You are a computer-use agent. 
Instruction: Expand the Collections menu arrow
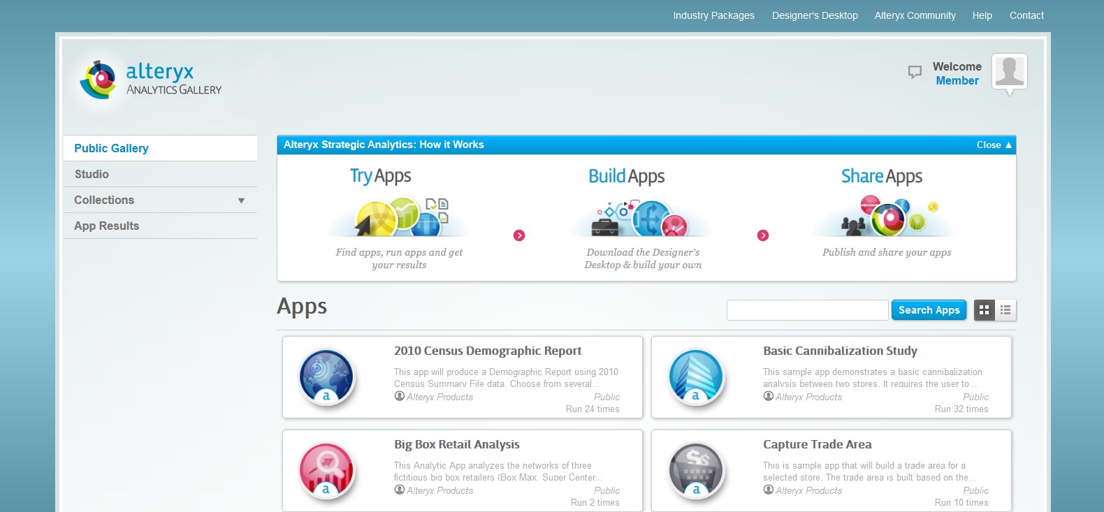[241, 200]
